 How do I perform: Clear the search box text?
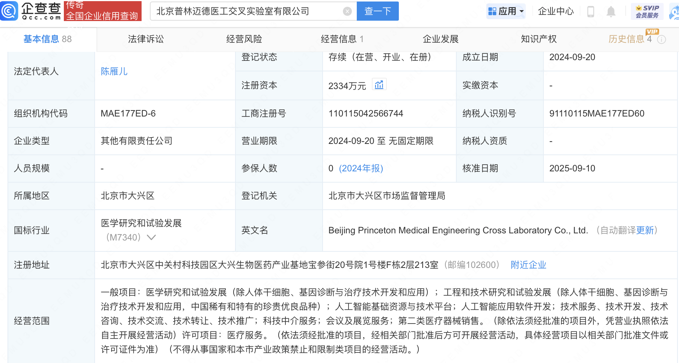(347, 11)
